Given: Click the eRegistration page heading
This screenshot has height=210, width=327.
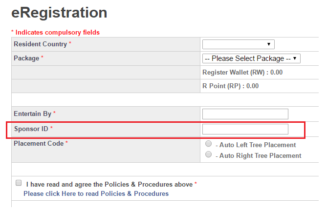Looking at the screenshot, I should coord(59,13).
